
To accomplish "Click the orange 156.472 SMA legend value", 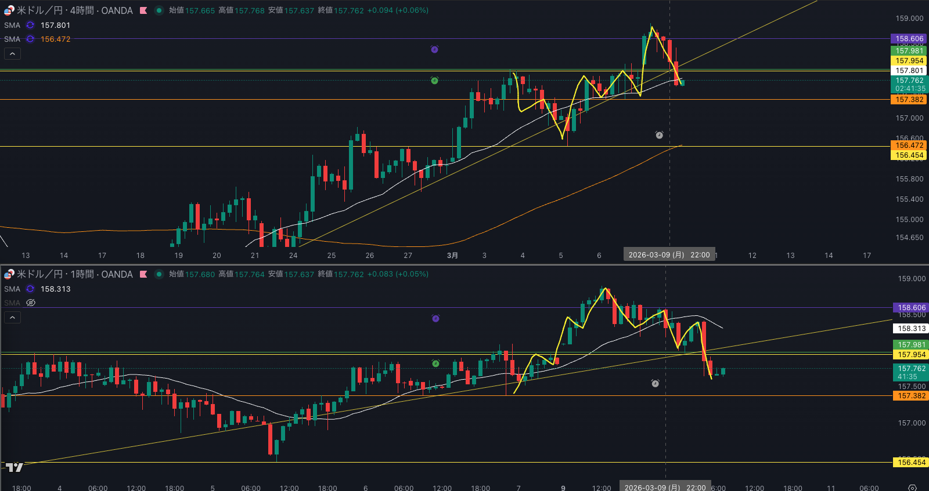I will pyautogui.click(x=55, y=39).
